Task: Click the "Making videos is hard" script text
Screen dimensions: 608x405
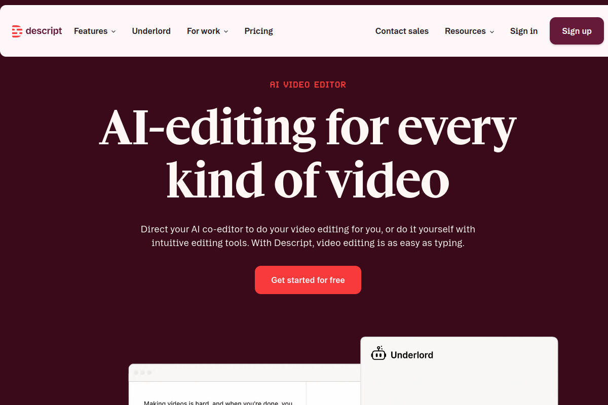Action: coord(218,402)
